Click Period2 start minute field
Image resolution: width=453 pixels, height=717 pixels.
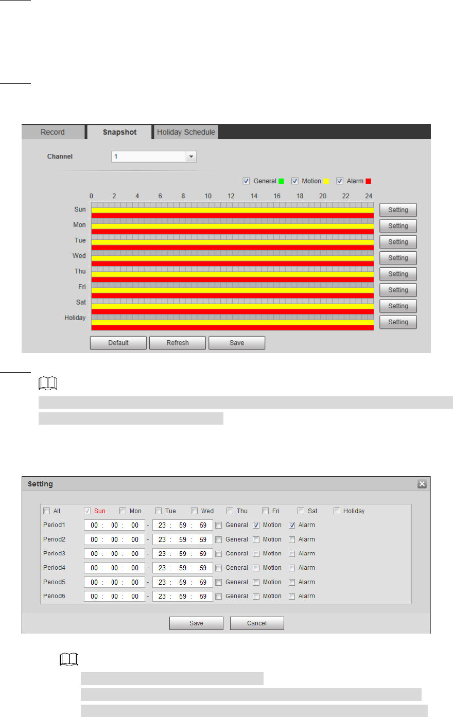[114, 540]
